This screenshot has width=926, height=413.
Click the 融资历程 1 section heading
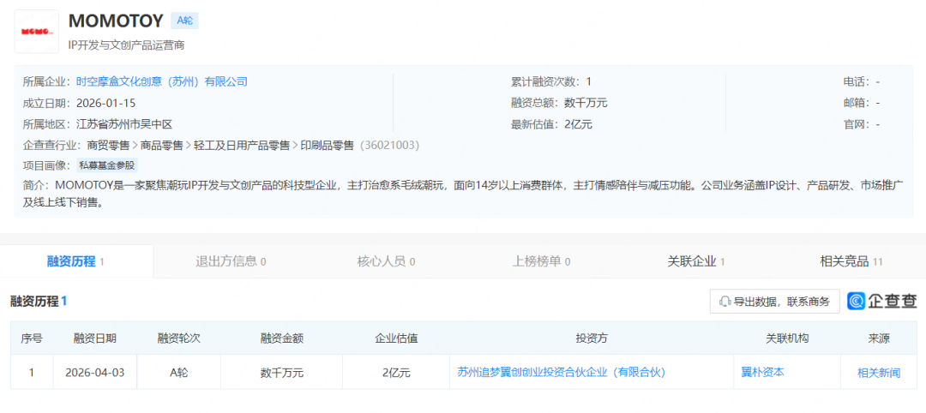click(39, 302)
